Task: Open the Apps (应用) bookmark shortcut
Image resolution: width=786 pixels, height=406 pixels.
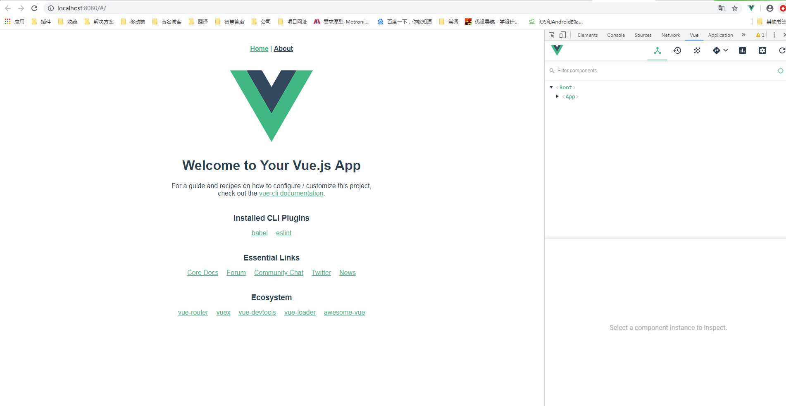Action: [14, 21]
